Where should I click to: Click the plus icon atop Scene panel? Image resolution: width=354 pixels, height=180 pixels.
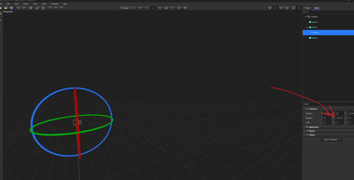tap(304, 12)
